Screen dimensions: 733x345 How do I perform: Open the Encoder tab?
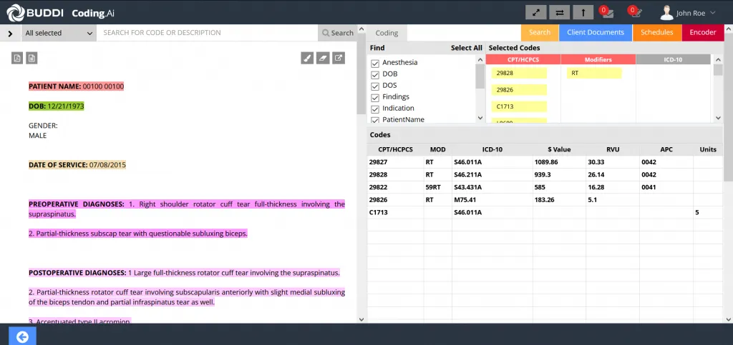coord(702,32)
